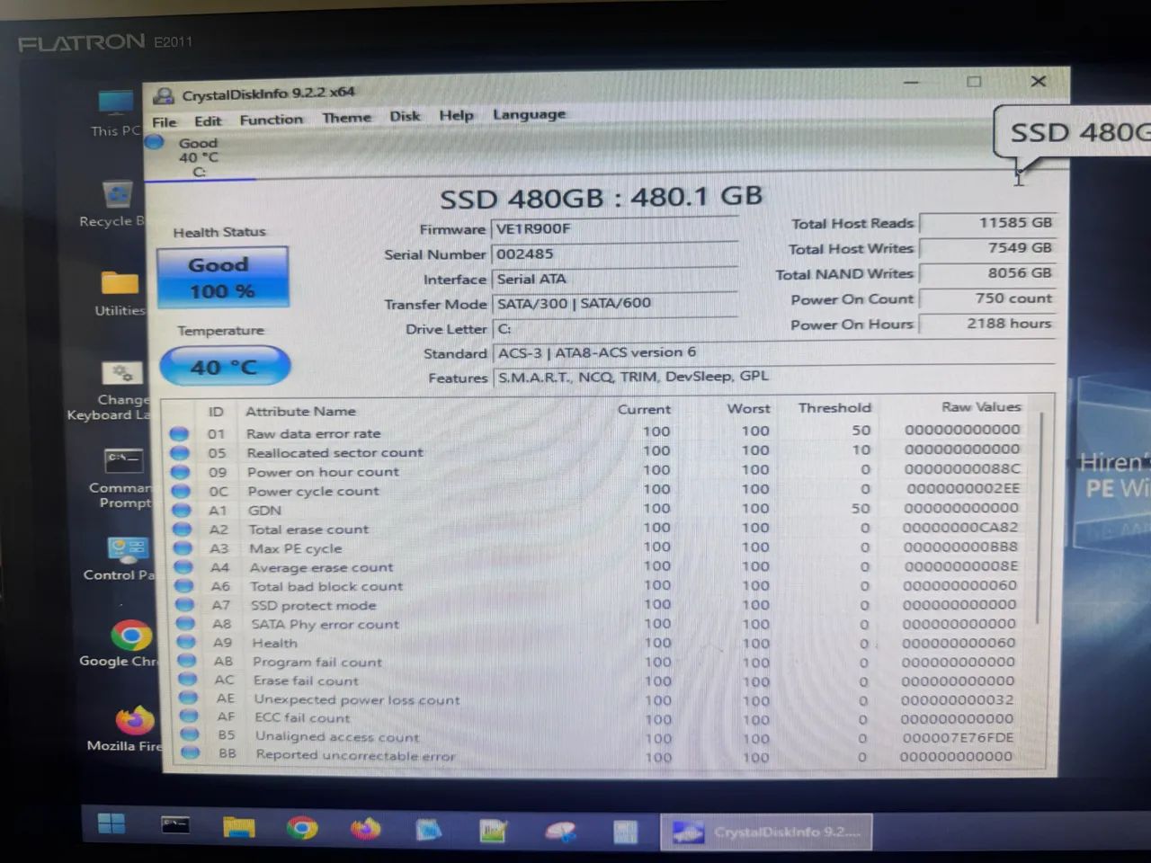
Task: Open Command Prompt from the taskbar
Action: click(174, 824)
